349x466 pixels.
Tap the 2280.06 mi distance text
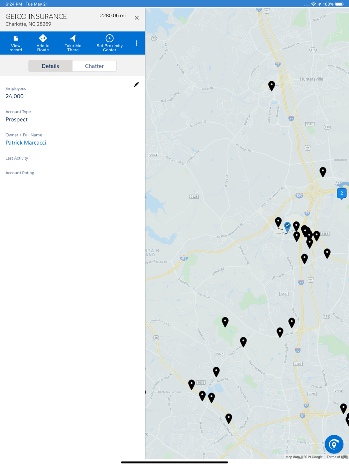[x=113, y=16]
